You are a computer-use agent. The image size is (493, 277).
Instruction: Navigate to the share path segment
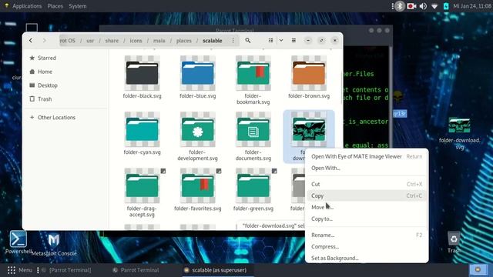click(x=112, y=41)
